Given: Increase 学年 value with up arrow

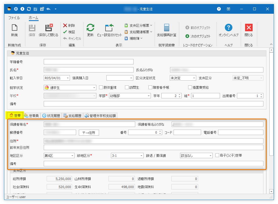Looking at the screenshot, I should click(x=179, y=95).
